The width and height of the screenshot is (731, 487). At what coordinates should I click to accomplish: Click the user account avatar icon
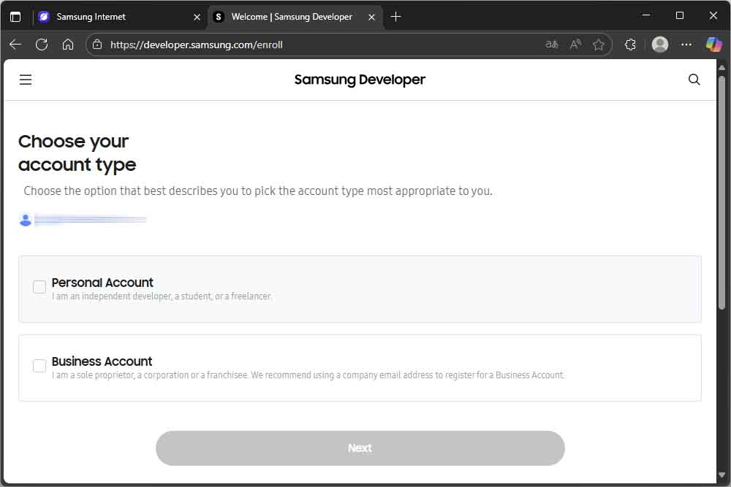[26, 220]
